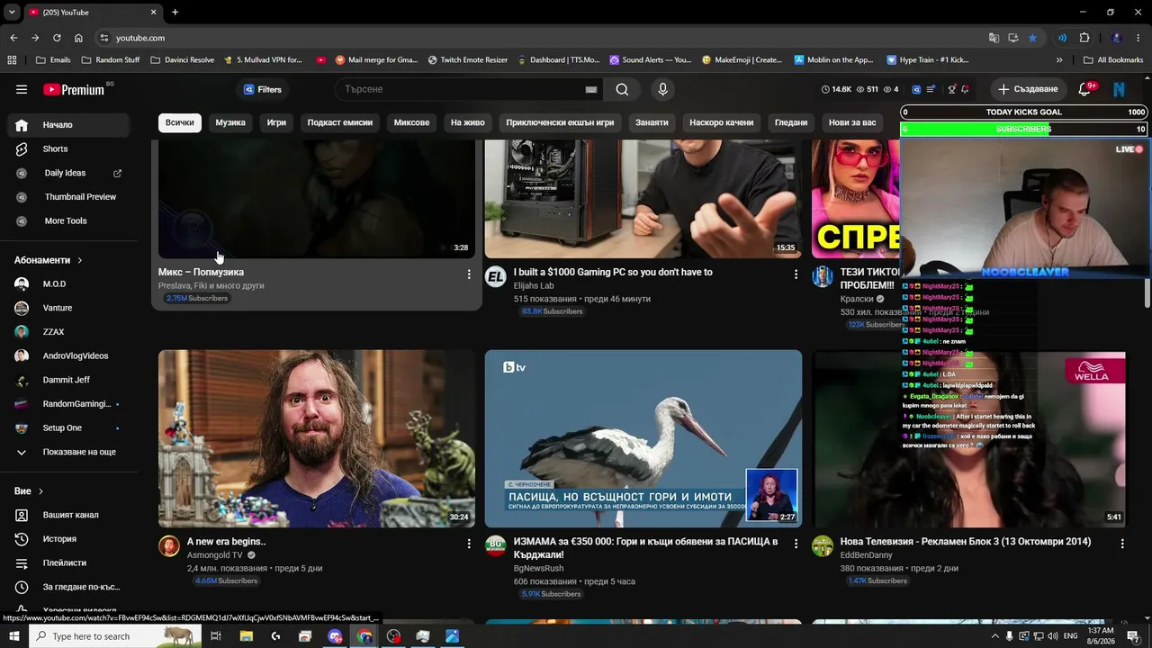Expand the Абонаменти section chevron
The image size is (1152, 648).
pos(79,260)
